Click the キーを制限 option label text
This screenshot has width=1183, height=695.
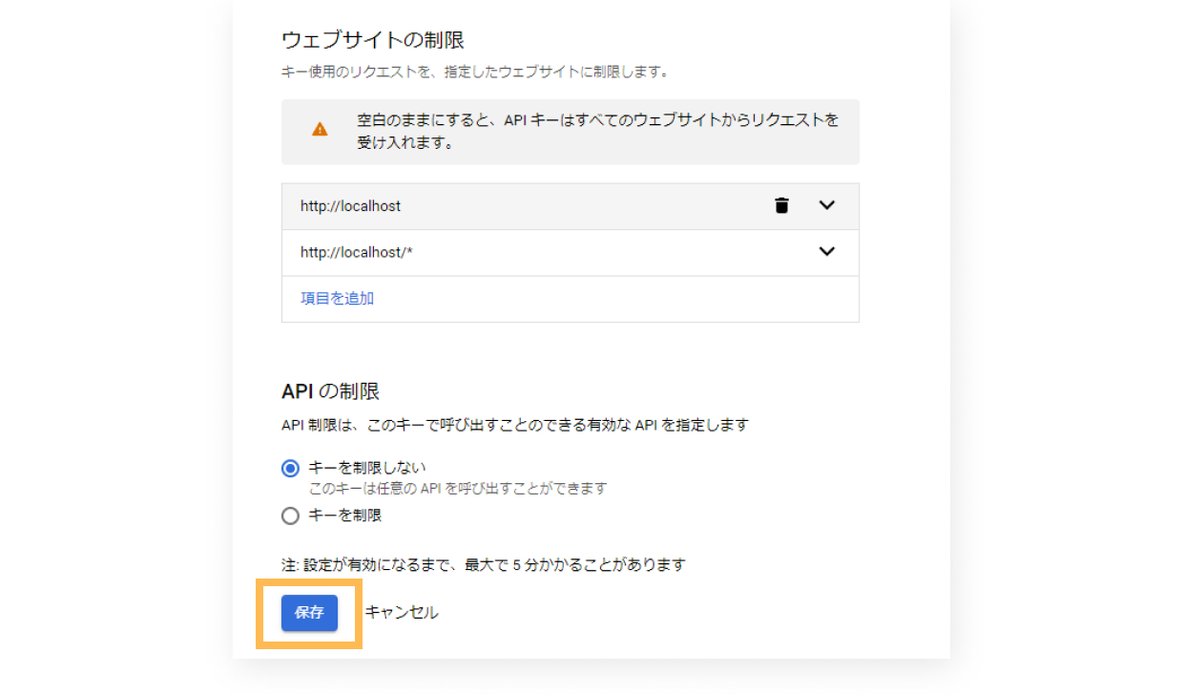345,516
